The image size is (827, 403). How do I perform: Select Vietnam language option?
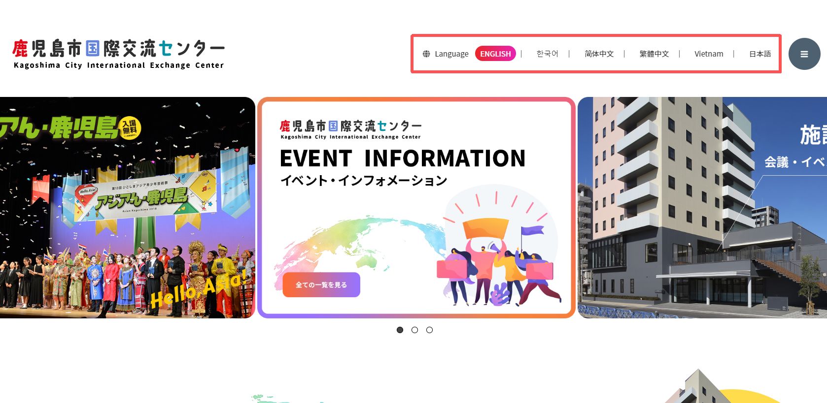tap(709, 54)
